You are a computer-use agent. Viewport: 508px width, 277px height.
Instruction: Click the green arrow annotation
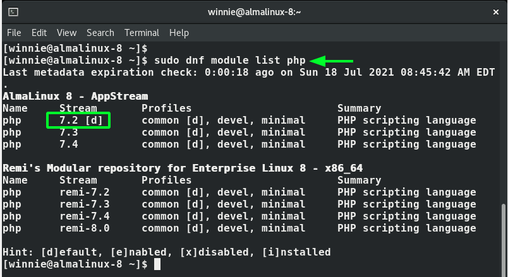[x=331, y=61]
